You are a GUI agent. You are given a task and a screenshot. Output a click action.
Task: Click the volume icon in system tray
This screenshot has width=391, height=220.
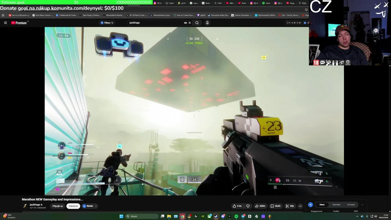point(375,216)
